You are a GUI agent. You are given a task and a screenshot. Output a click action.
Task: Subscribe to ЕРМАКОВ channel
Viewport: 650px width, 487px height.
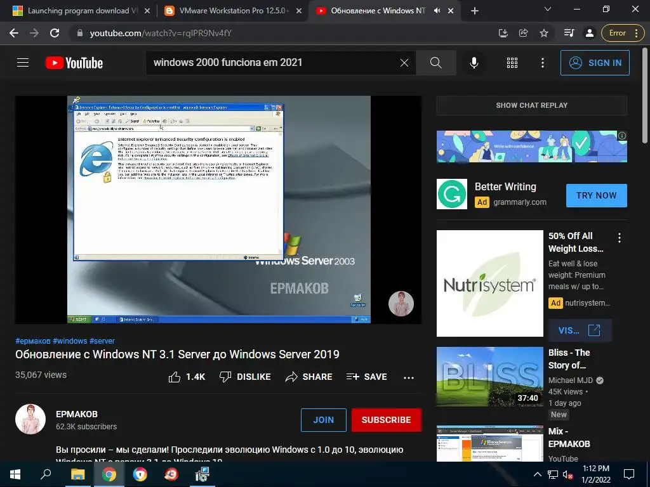pos(387,420)
